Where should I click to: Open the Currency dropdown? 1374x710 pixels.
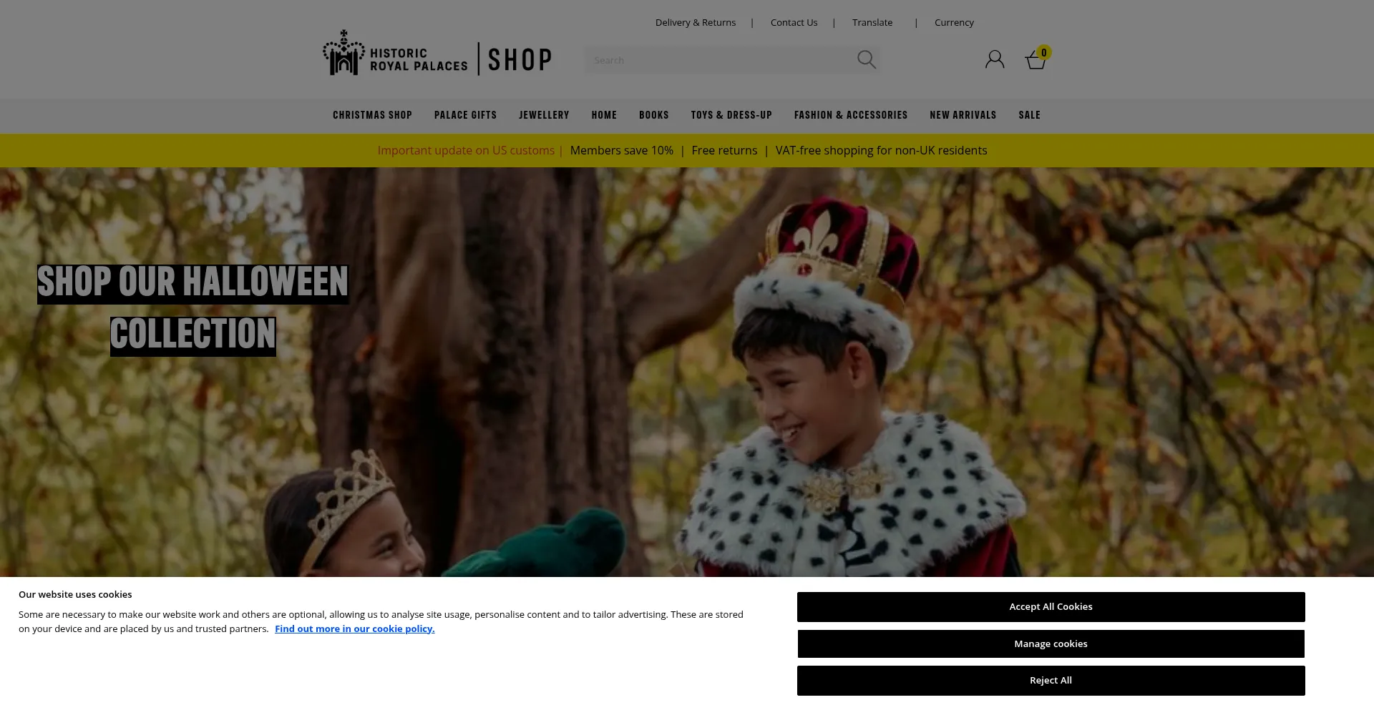[x=954, y=23]
